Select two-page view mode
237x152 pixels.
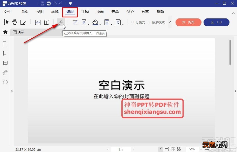[x=173, y=149]
